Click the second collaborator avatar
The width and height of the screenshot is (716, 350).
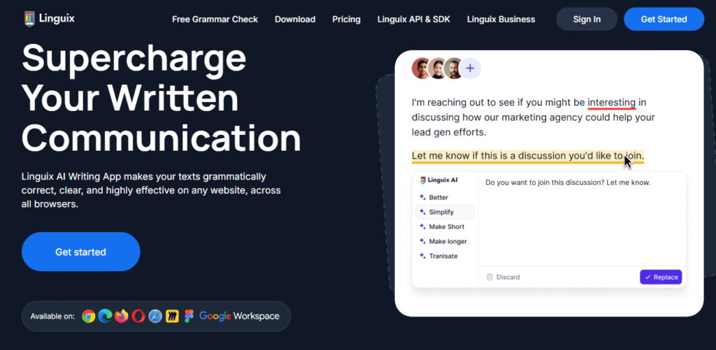(438, 69)
